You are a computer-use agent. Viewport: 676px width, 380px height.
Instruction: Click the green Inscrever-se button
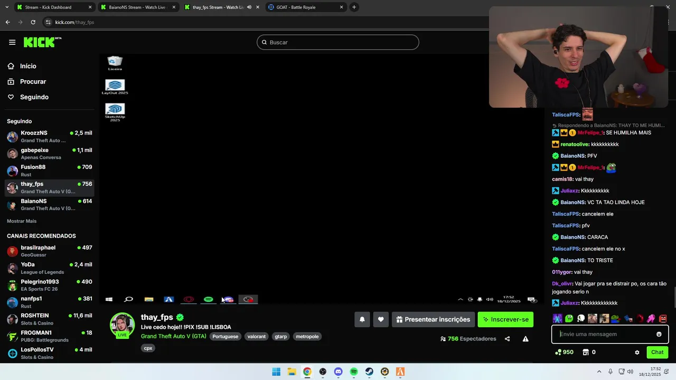point(505,319)
